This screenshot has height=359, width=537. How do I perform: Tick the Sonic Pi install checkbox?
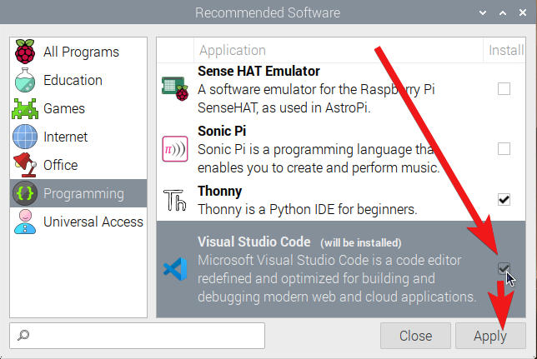click(504, 149)
